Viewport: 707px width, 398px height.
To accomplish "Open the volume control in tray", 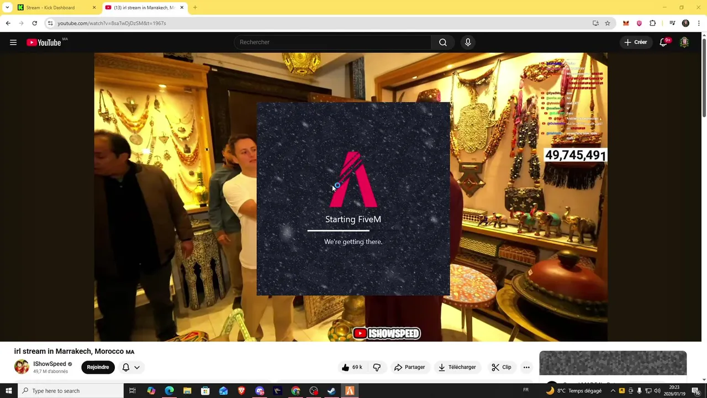I will click(x=657, y=391).
